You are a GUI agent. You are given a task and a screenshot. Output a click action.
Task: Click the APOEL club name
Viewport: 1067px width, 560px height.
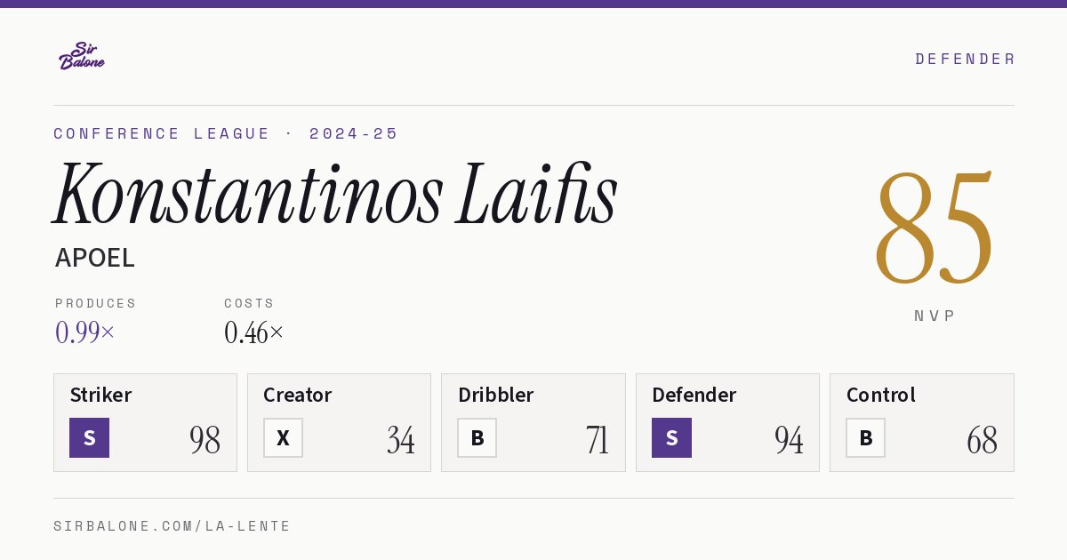pos(95,258)
